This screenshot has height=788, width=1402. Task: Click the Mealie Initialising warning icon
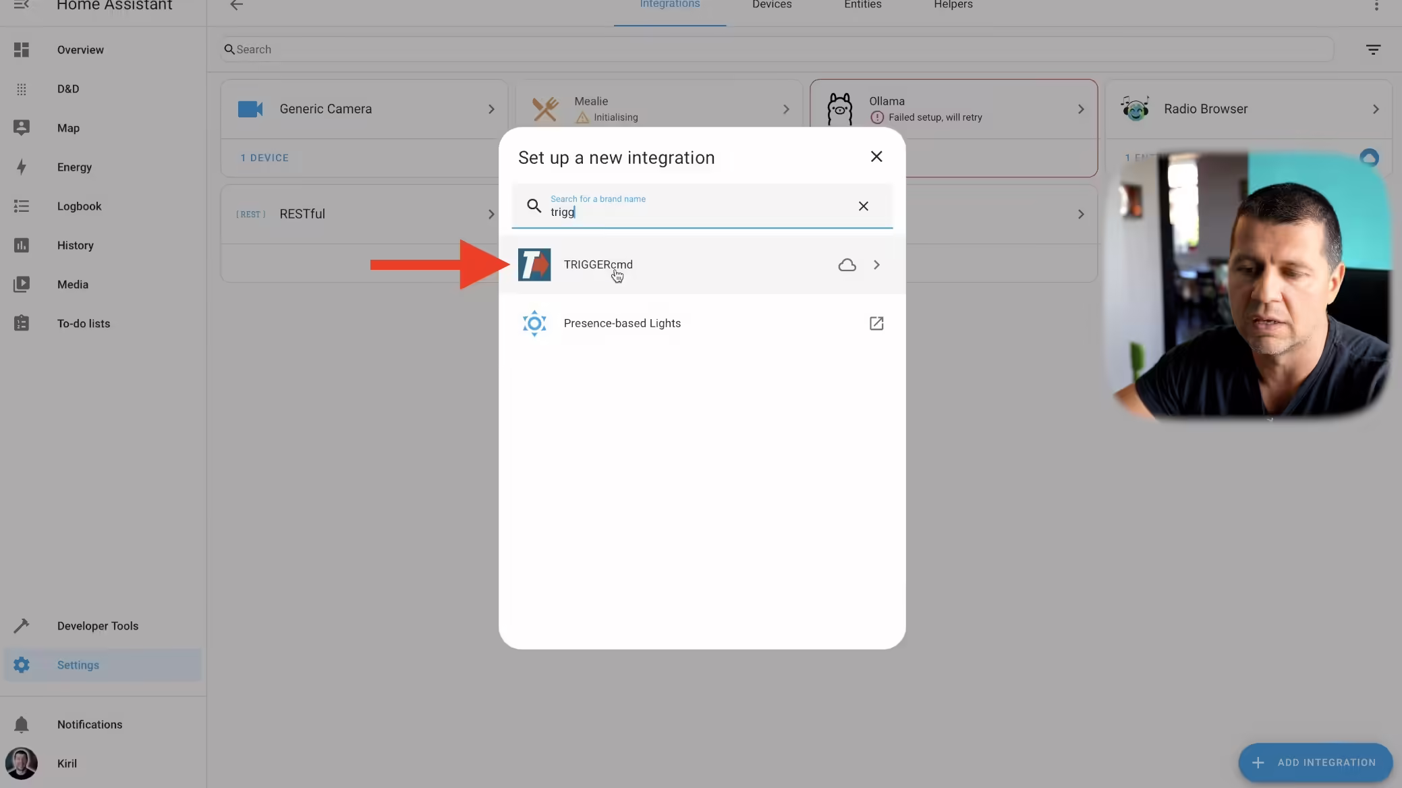pyautogui.click(x=582, y=117)
